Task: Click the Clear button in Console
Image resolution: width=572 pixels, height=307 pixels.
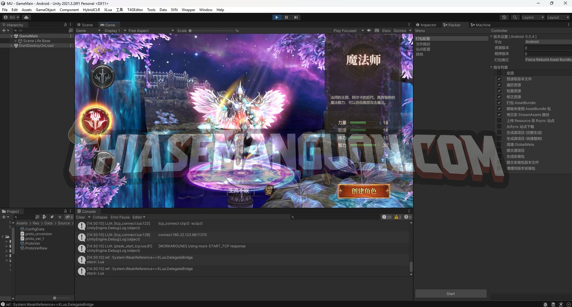Action: point(80,217)
